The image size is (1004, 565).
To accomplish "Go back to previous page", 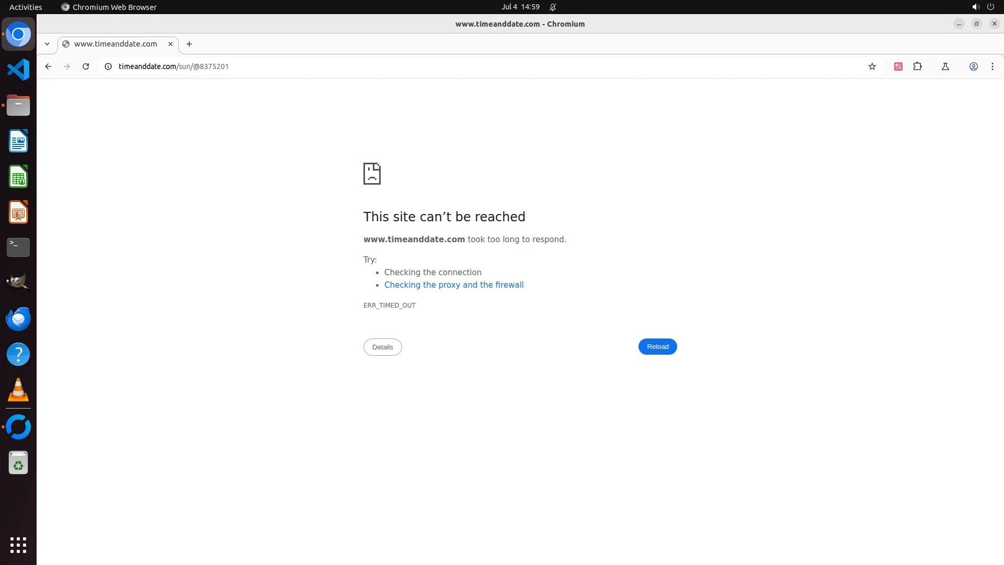I will [48, 66].
